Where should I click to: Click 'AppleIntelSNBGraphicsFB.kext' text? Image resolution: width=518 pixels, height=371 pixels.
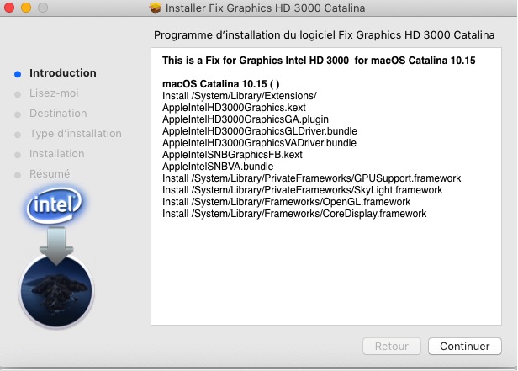coord(232,155)
